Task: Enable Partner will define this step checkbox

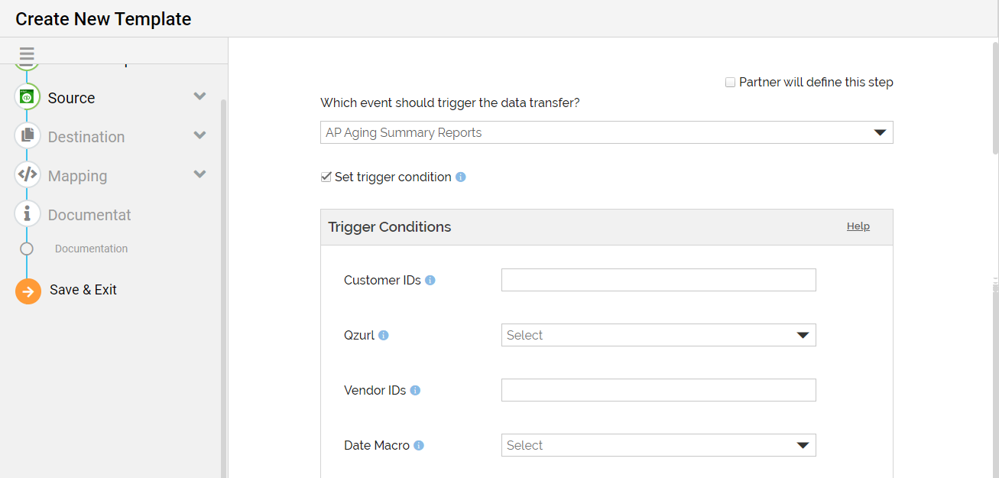Action: 730,83
